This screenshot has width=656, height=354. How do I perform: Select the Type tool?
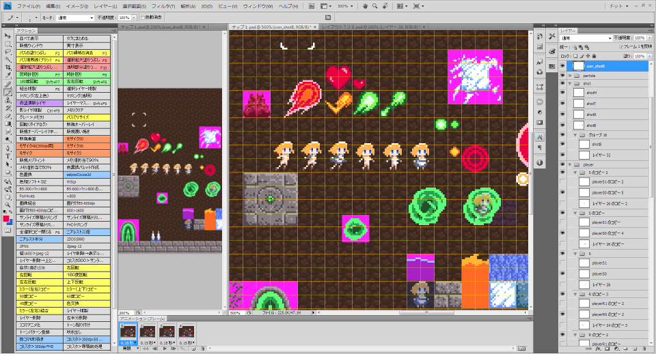point(8,157)
